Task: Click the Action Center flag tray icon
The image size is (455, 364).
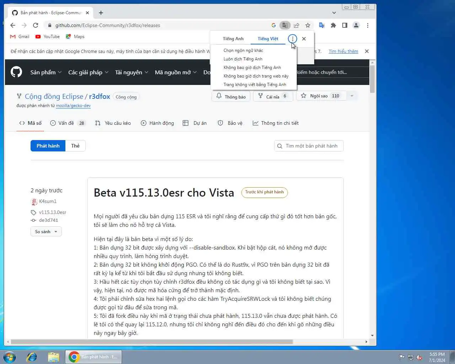Action: coord(402,357)
